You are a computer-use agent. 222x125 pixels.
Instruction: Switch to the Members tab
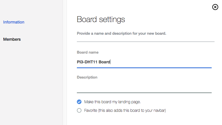12,39
